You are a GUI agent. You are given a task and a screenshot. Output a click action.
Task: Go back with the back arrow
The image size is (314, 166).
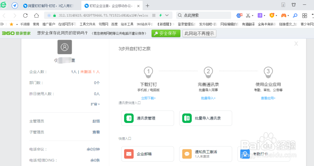tap(4, 15)
